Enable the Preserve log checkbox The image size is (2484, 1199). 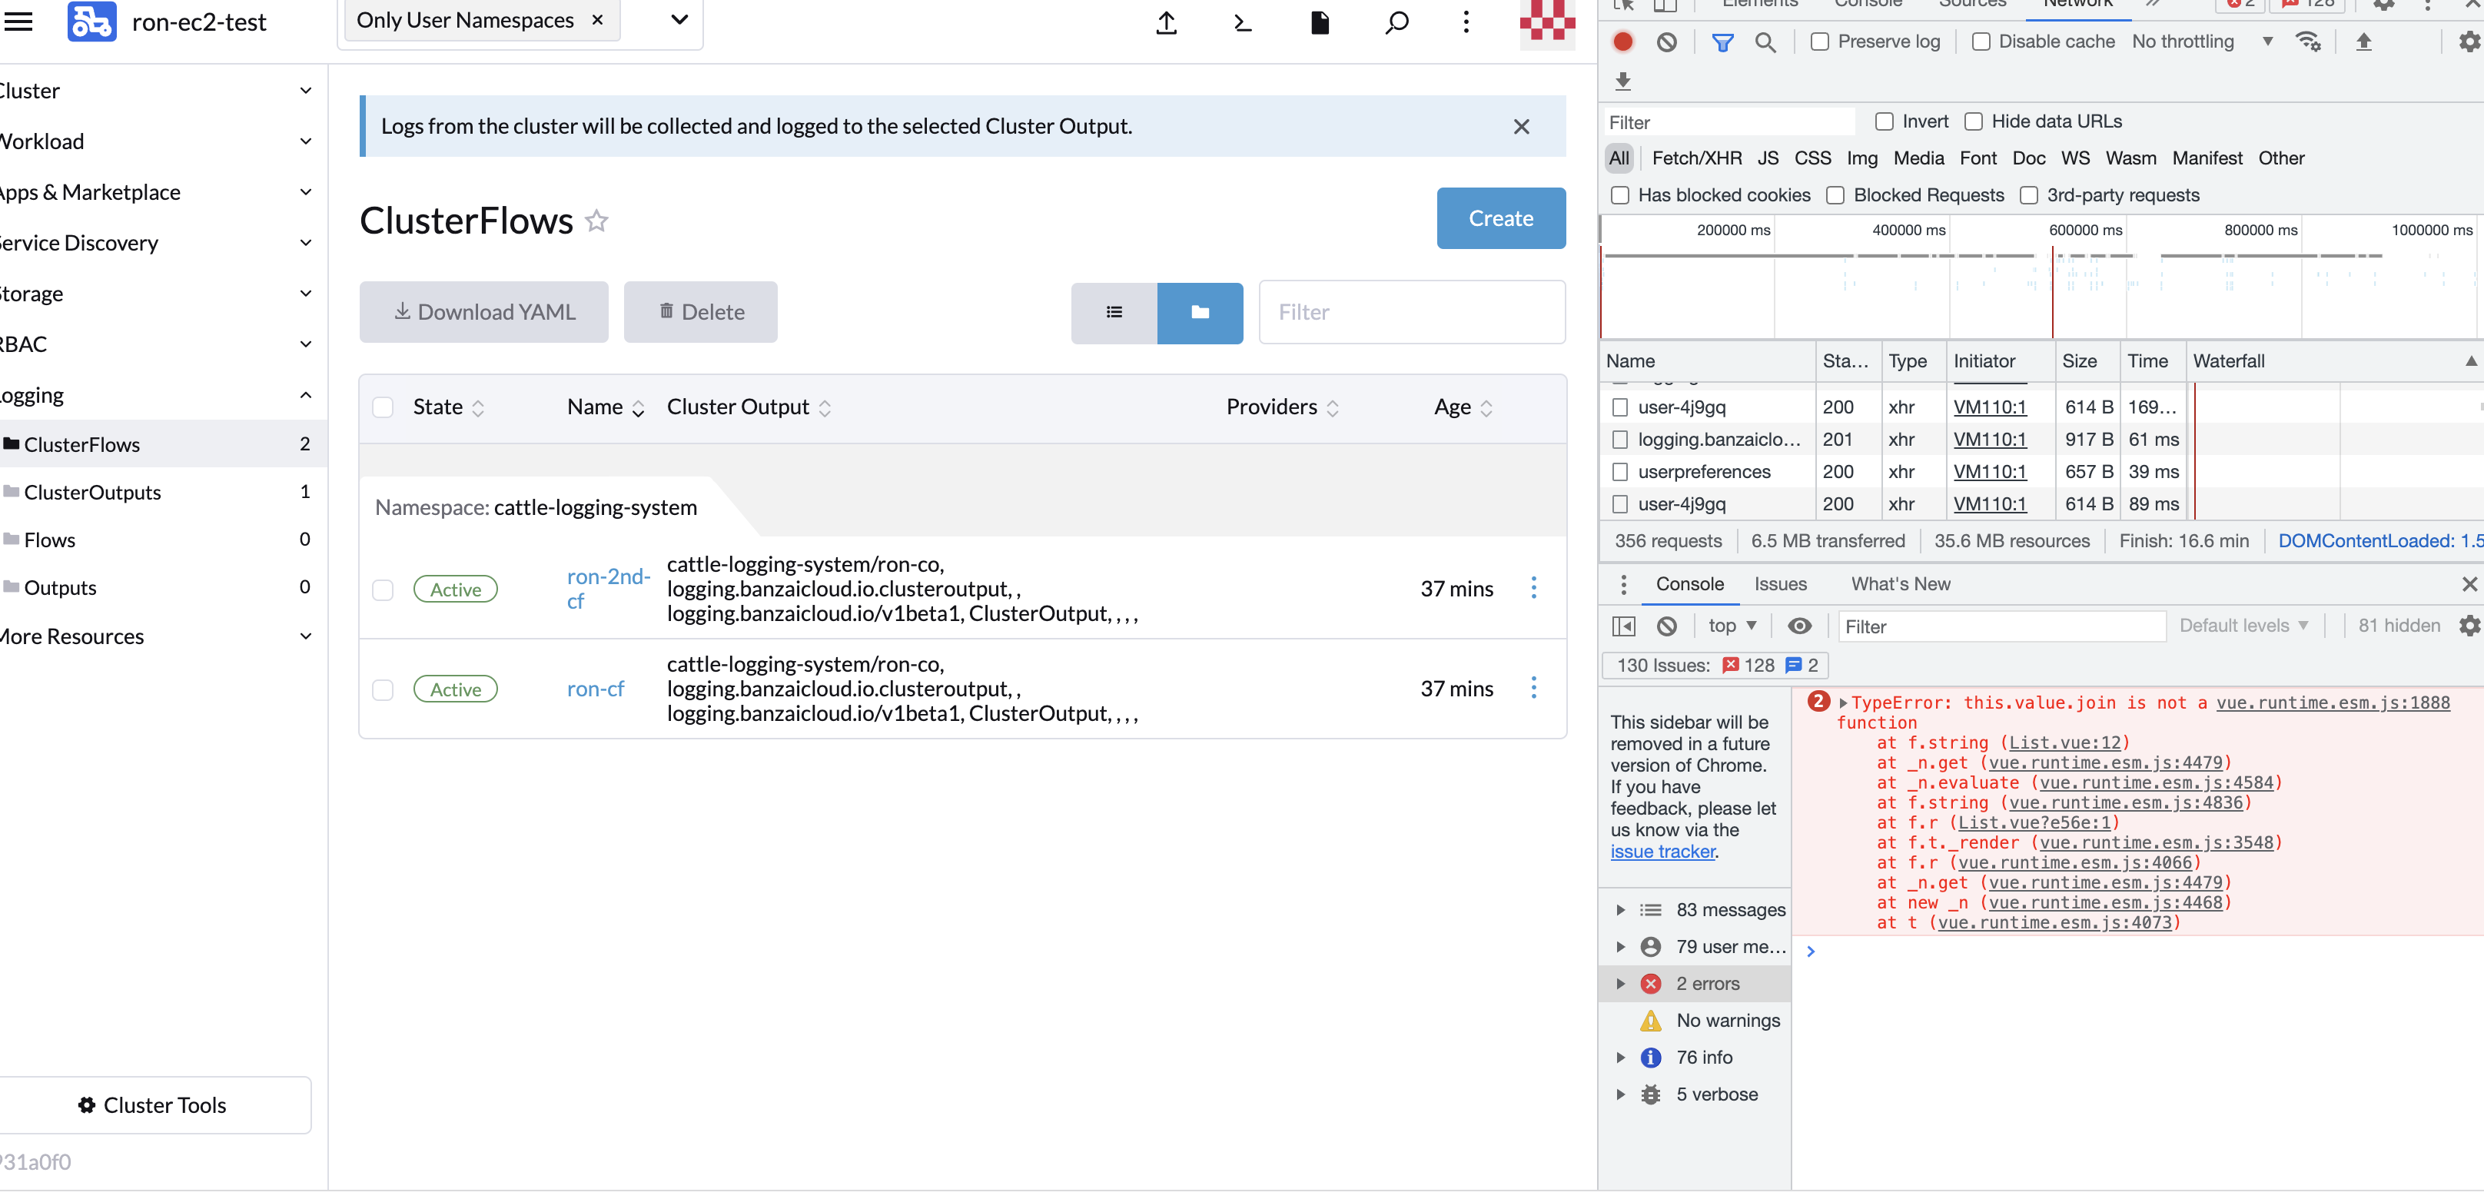click(1821, 42)
